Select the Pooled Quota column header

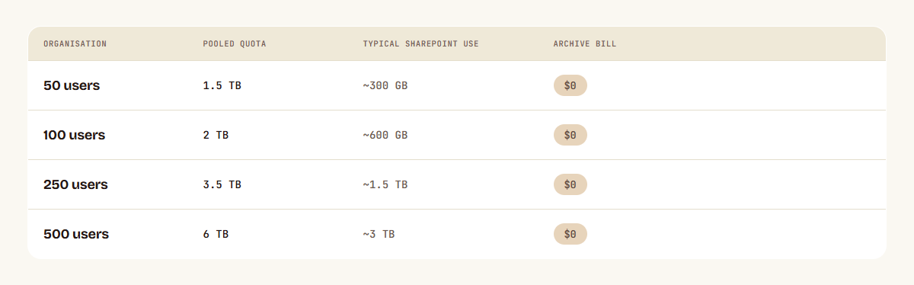pyautogui.click(x=235, y=44)
